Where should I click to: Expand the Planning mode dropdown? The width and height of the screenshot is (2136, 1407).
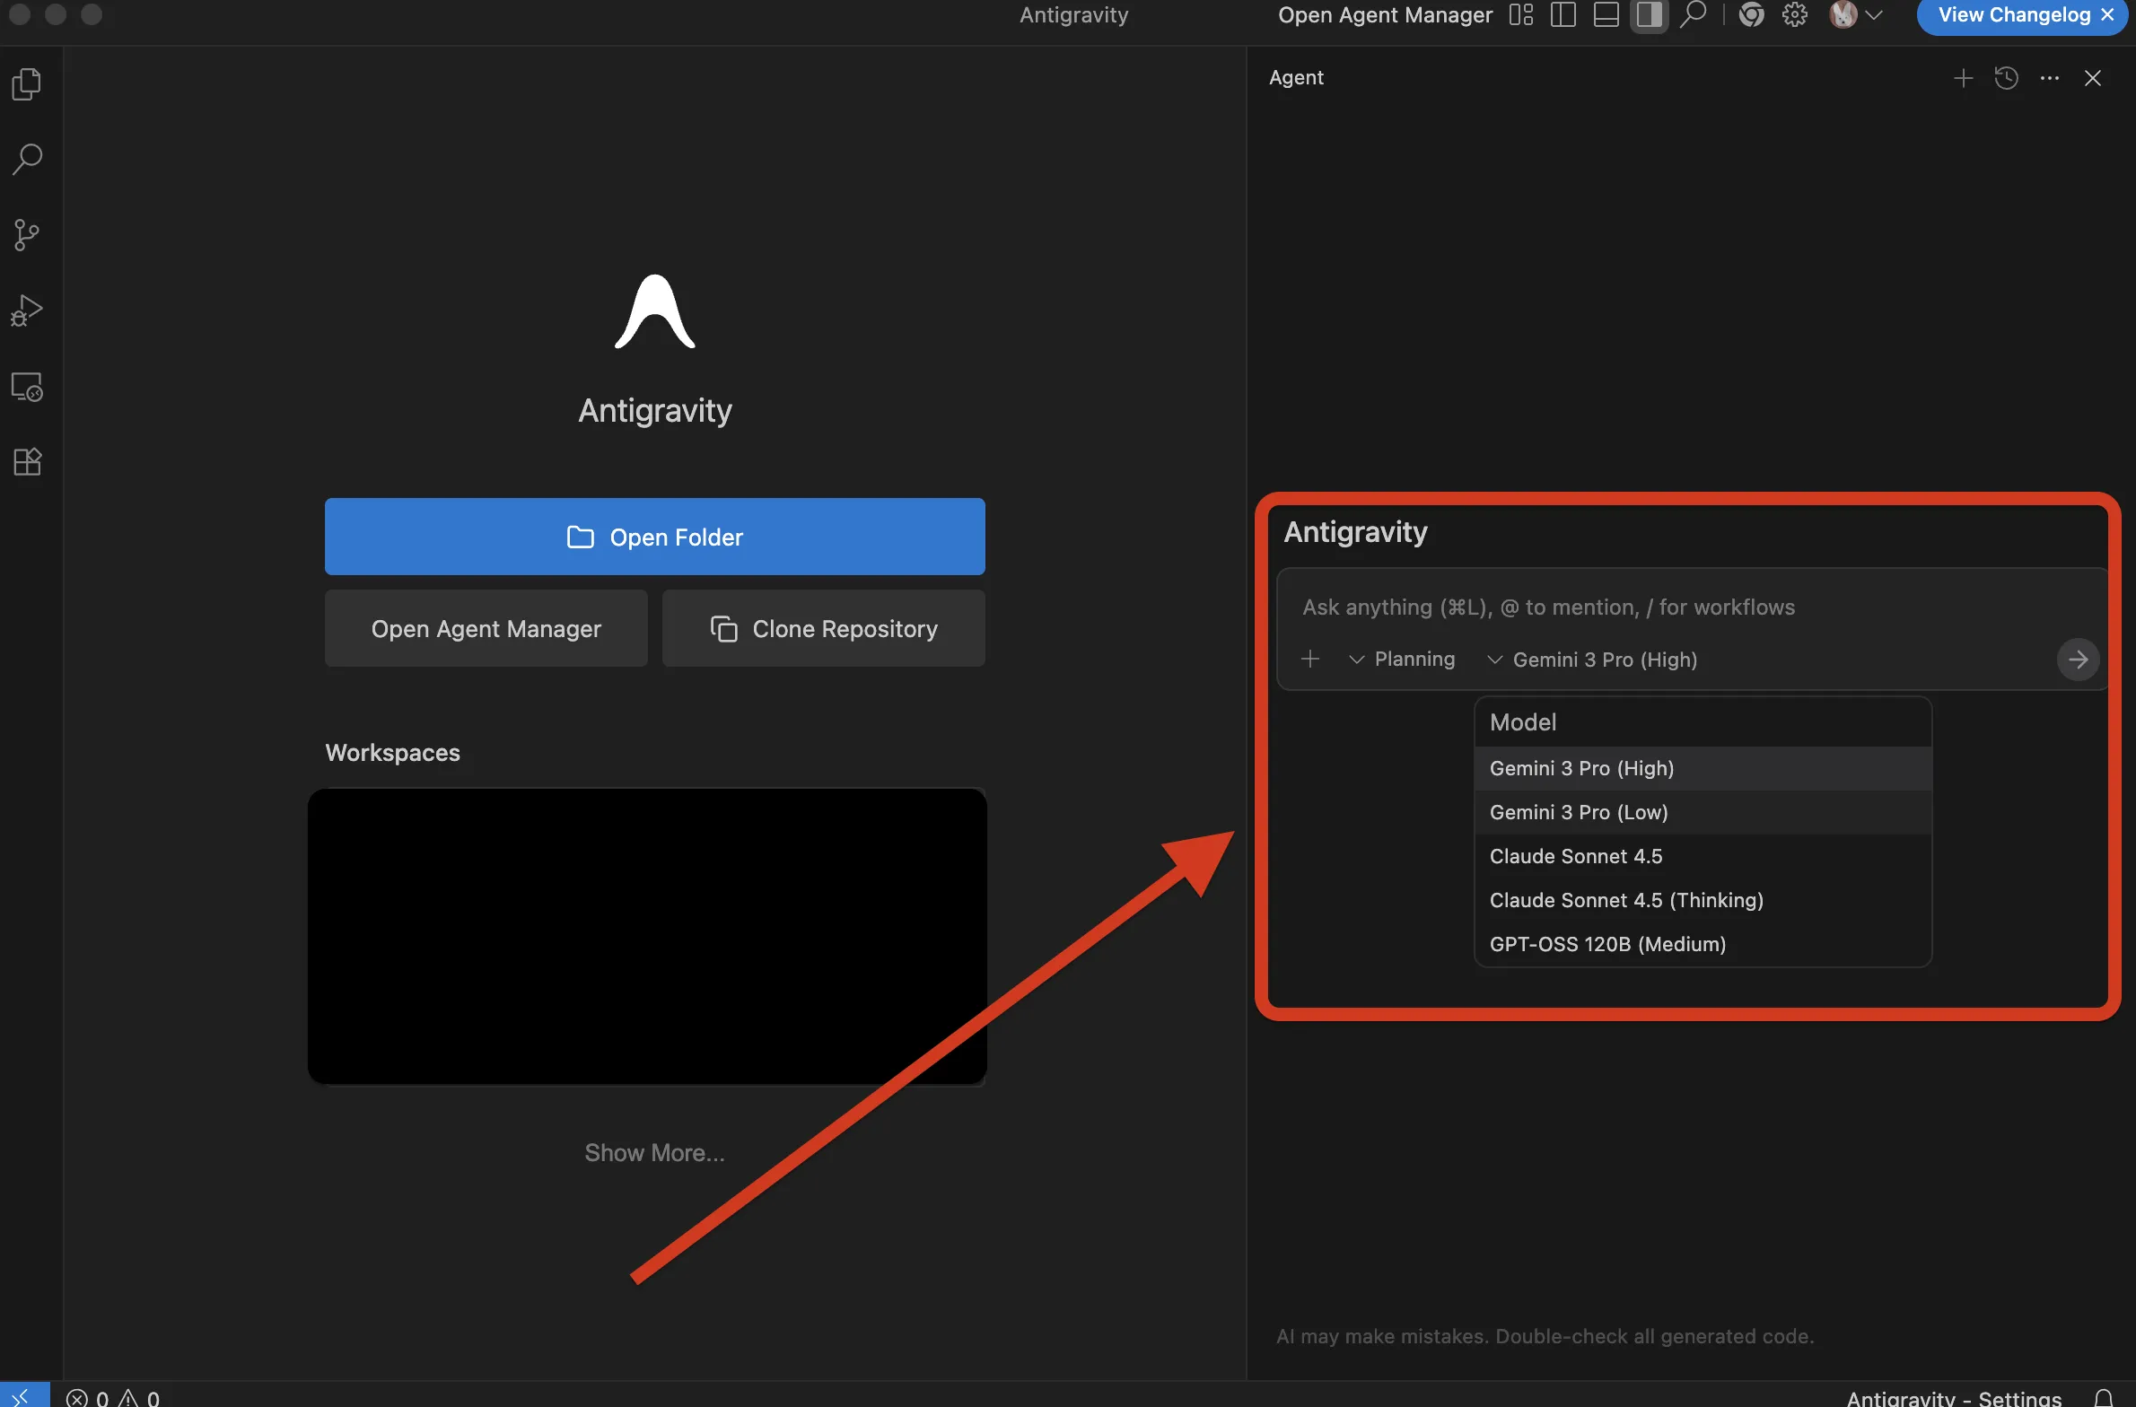coord(1402,660)
